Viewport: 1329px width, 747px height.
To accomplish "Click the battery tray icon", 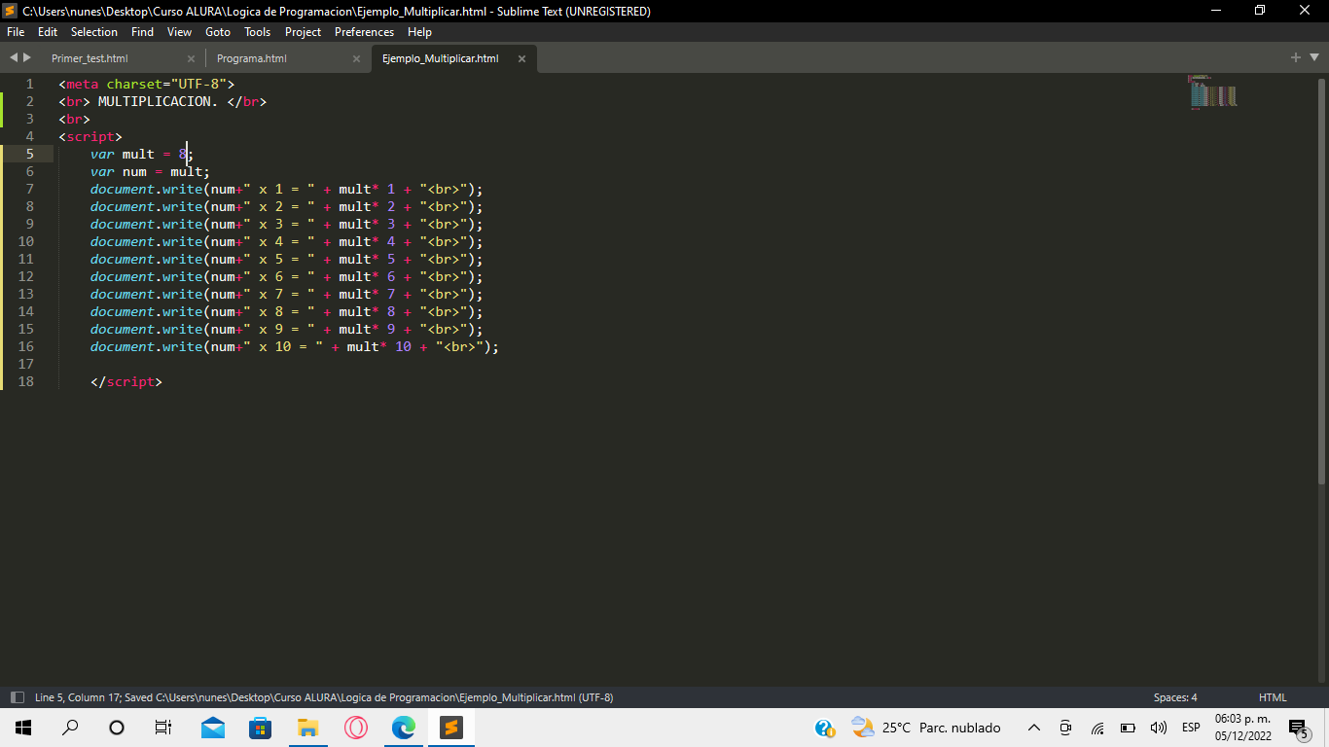I will click(x=1128, y=728).
